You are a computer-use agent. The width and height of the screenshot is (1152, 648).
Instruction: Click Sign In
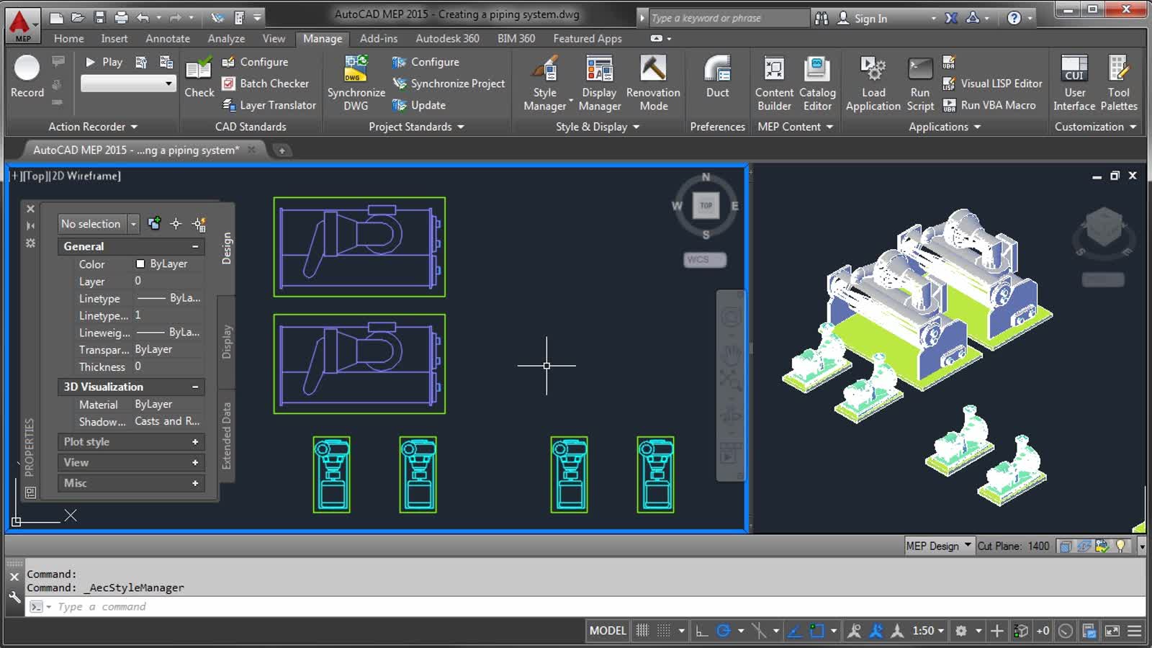(863, 18)
